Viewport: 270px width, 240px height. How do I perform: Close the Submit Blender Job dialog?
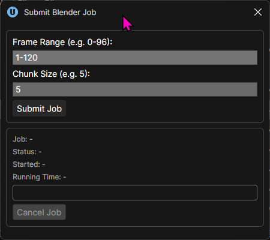coord(258,12)
